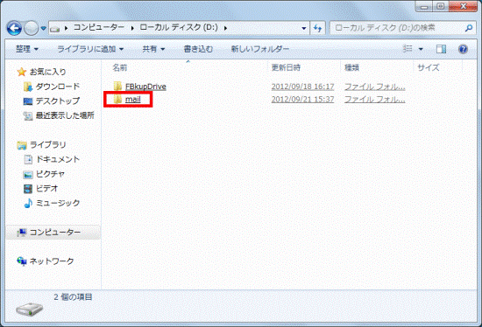The height and width of the screenshot is (327, 482).
Task: Select ローカル ディスク (D:) breadcrumb segment
Action: coord(179,28)
